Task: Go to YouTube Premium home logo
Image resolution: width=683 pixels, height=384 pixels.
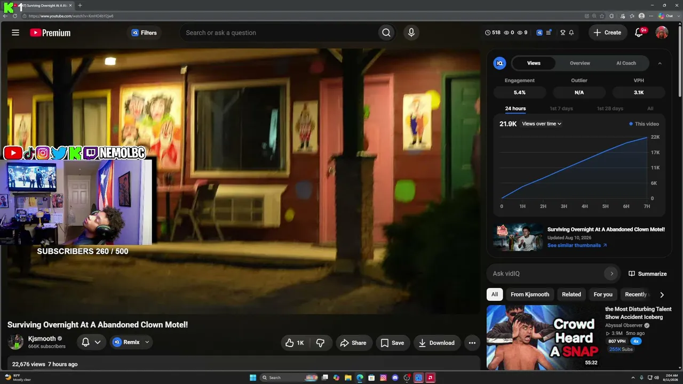Action: [50, 33]
